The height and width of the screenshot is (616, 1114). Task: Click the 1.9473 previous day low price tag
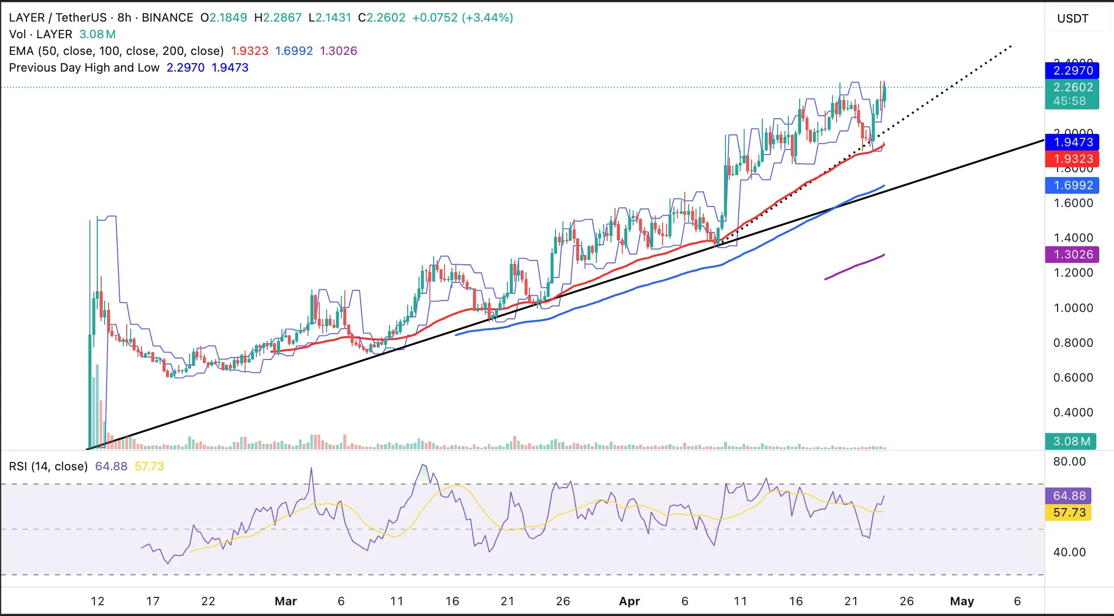point(1073,142)
